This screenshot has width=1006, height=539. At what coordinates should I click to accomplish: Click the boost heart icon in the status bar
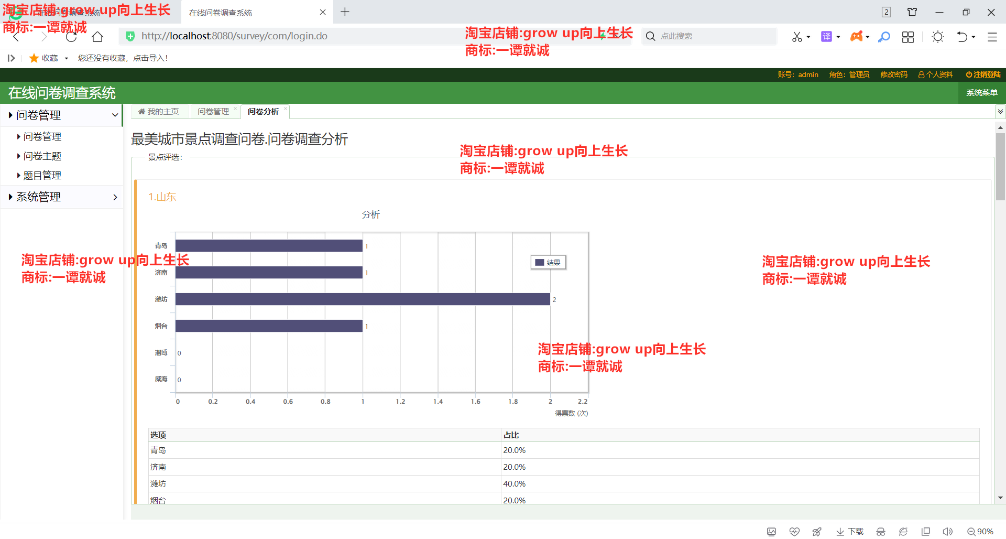[794, 531]
